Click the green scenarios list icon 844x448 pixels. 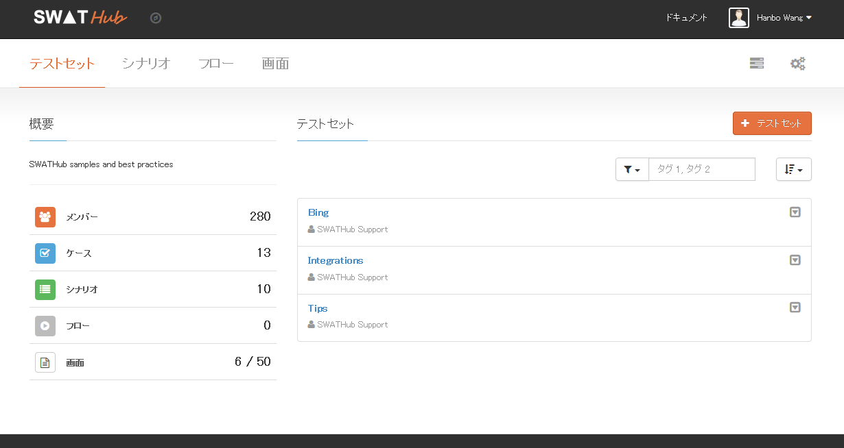(45, 290)
